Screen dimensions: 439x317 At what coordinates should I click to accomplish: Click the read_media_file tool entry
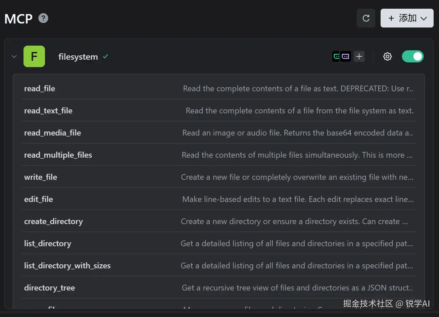coord(53,133)
